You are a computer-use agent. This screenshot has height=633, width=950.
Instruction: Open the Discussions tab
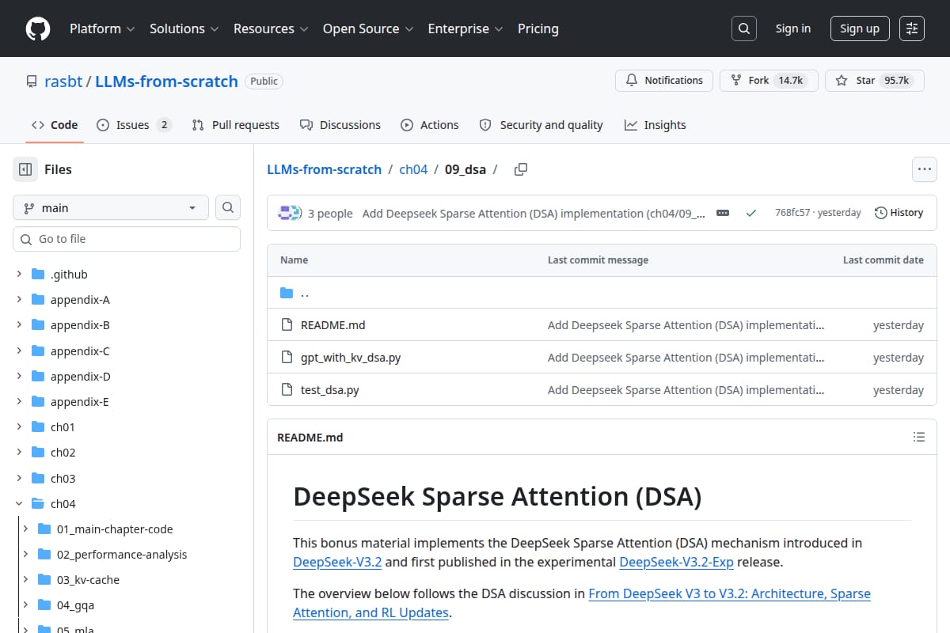coord(340,125)
